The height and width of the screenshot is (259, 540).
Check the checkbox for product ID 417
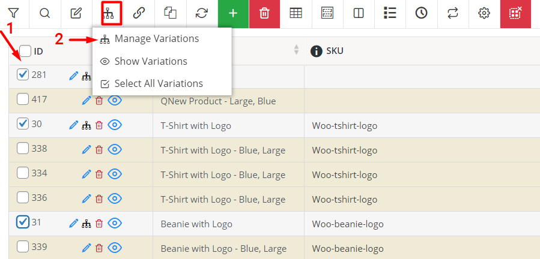point(23,99)
